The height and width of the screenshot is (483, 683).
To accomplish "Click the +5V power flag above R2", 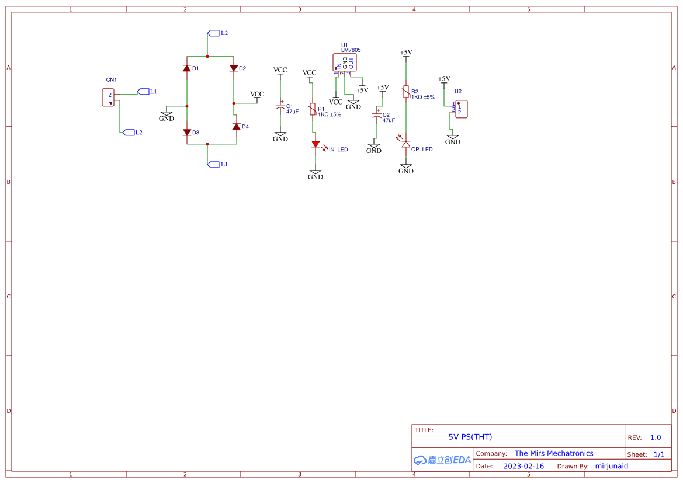I will (407, 51).
